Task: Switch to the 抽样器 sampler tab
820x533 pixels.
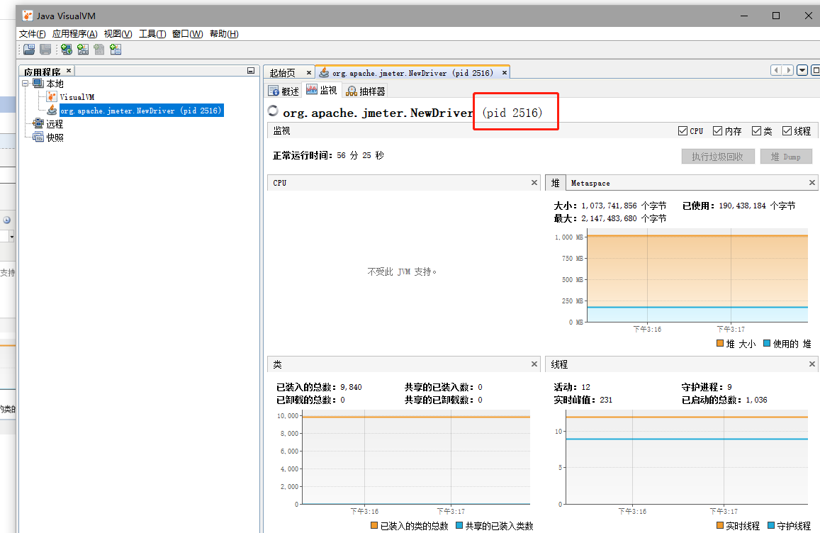Action: point(366,91)
